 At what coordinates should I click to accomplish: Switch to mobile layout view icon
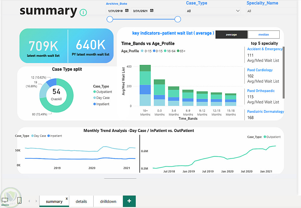(19, 200)
